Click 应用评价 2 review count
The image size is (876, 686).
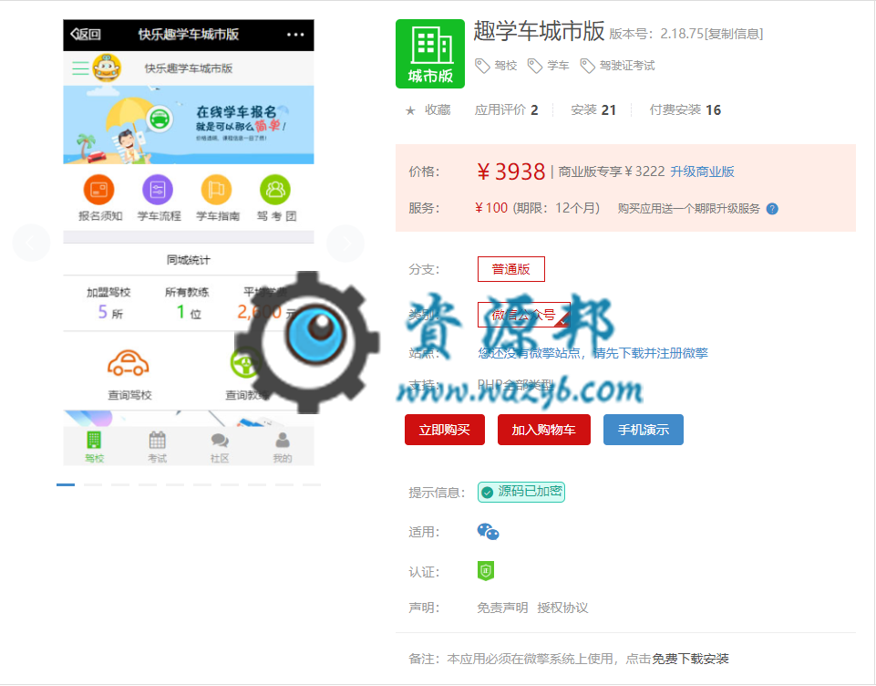point(506,110)
